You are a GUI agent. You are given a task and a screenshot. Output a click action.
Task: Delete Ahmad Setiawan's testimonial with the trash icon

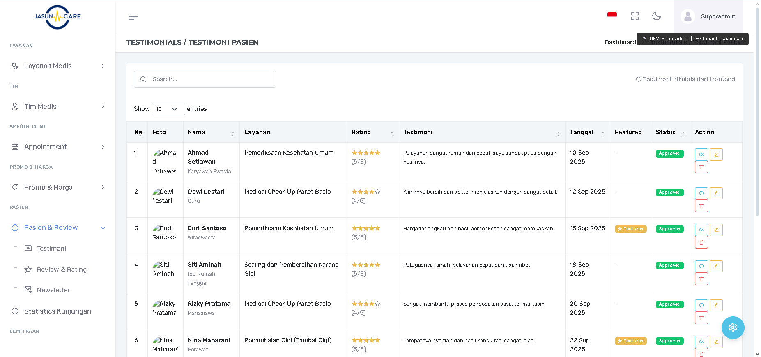tap(701, 167)
